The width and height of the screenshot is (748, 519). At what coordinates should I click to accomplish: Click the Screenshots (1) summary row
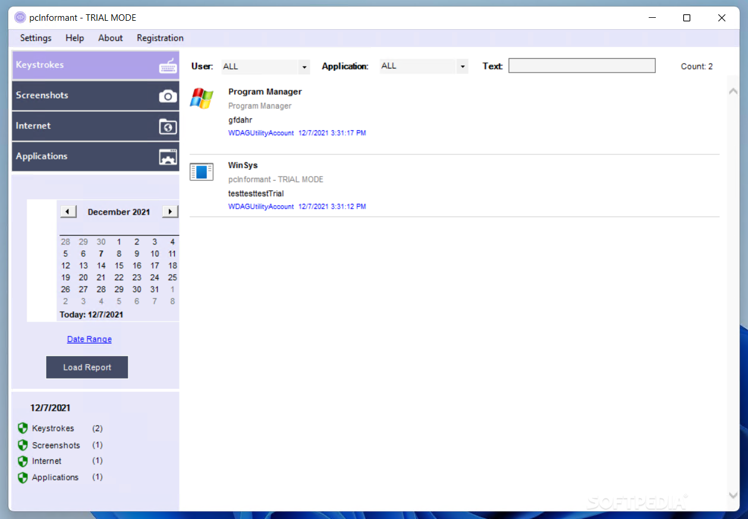pos(61,445)
